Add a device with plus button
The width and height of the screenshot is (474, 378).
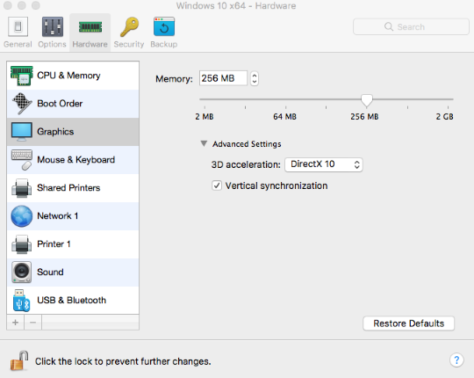(x=16, y=323)
